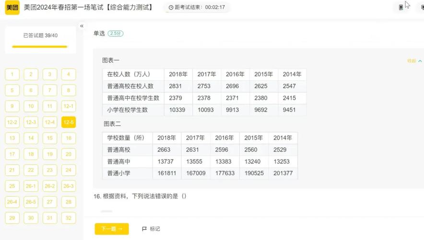This screenshot has width=424, height=240.
Task: Navigate to question 14
Action: click(x=31, y=138)
